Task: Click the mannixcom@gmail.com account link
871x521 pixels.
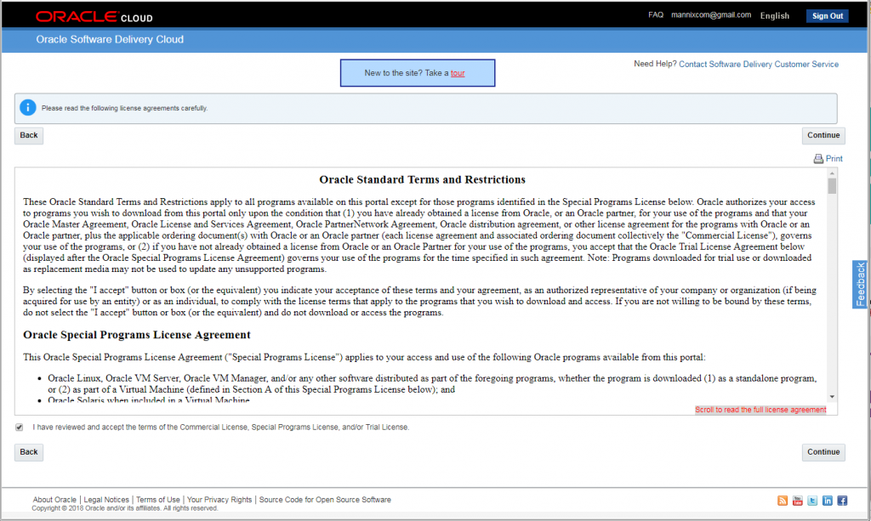Action: pos(711,15)
